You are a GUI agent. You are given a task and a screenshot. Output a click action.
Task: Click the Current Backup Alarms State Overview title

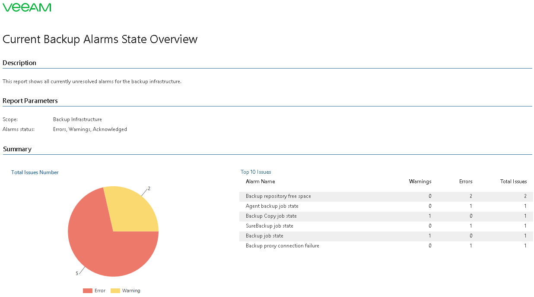coord(100,39)
